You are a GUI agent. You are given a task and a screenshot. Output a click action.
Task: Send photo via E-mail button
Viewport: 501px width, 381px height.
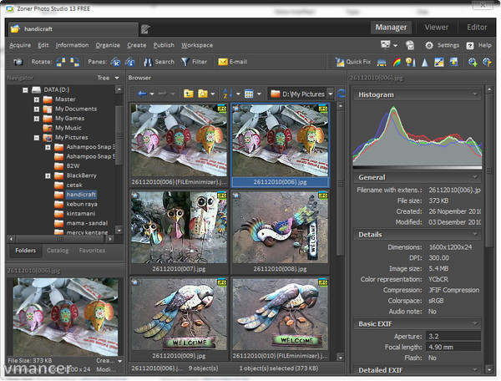[x=232, y=62]
